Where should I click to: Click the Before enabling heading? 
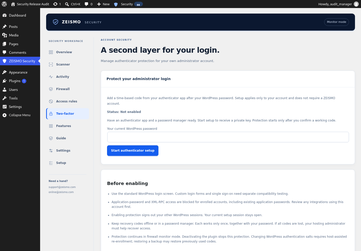[127, 183]
